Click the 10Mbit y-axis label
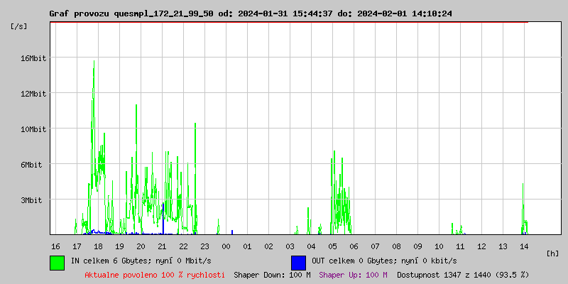 [x=33, y=129]
